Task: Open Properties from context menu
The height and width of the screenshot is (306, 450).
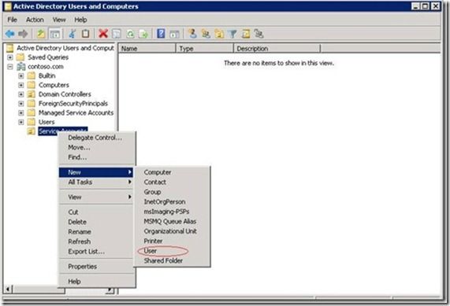Action: (x=96, y=267)
